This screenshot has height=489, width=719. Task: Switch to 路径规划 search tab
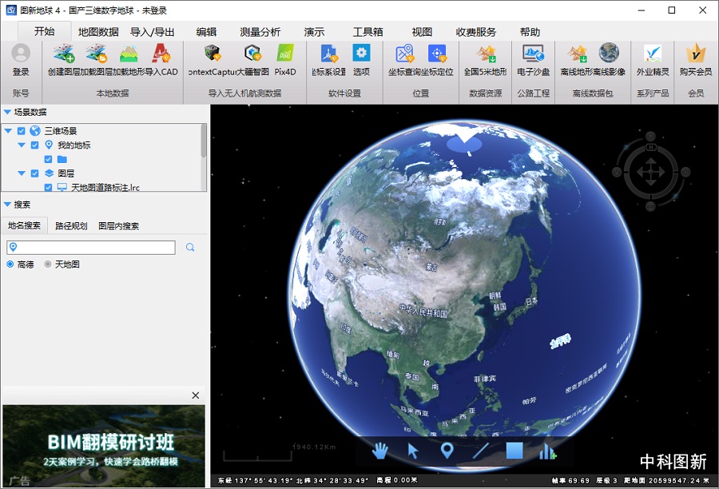tap(71, 225)
